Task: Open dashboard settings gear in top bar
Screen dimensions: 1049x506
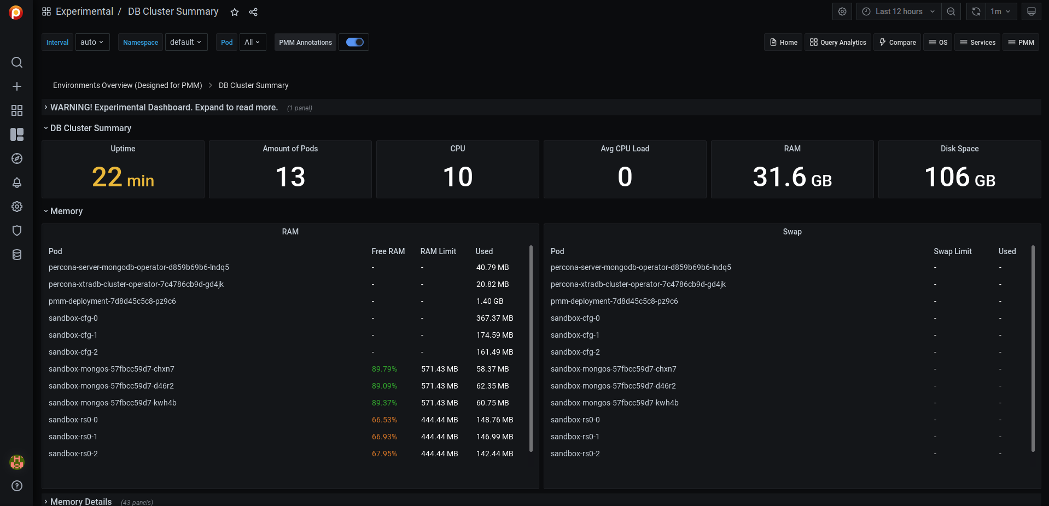Action: tap(842, 11)
